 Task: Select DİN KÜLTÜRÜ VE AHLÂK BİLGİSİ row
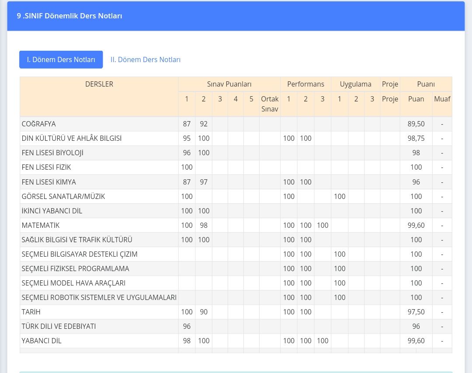click(236, 138)
